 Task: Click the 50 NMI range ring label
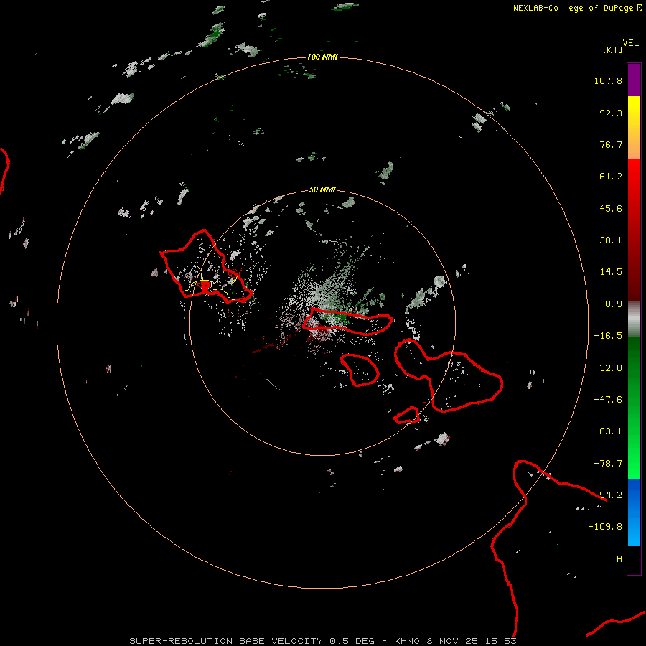click(x=322, y=190)
